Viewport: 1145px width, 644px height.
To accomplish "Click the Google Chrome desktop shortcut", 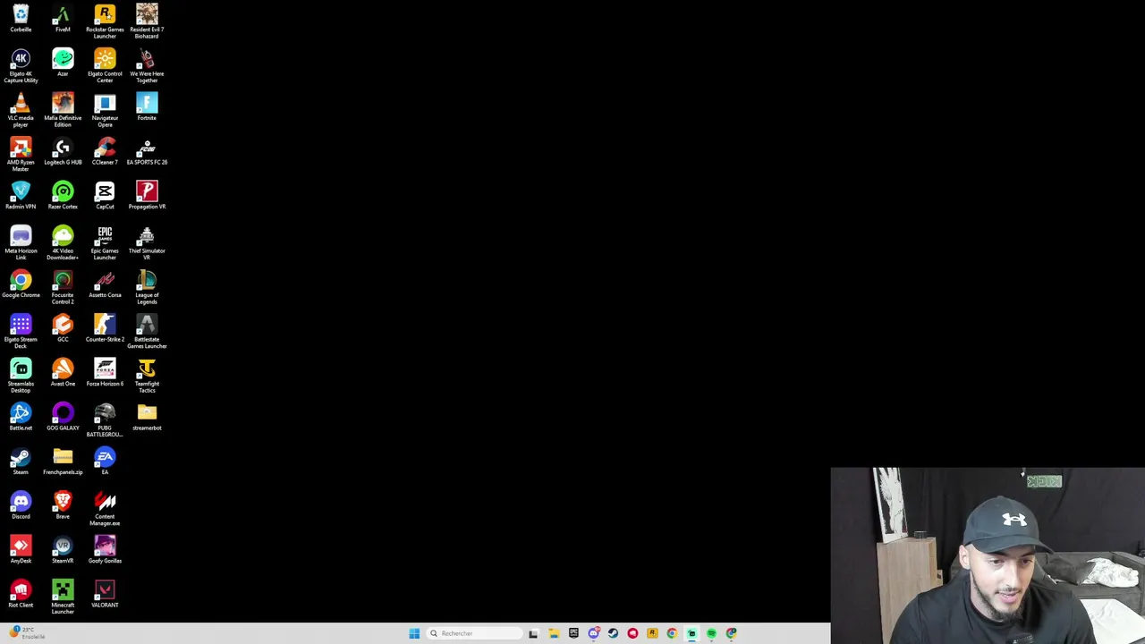I will pos(21,284).
